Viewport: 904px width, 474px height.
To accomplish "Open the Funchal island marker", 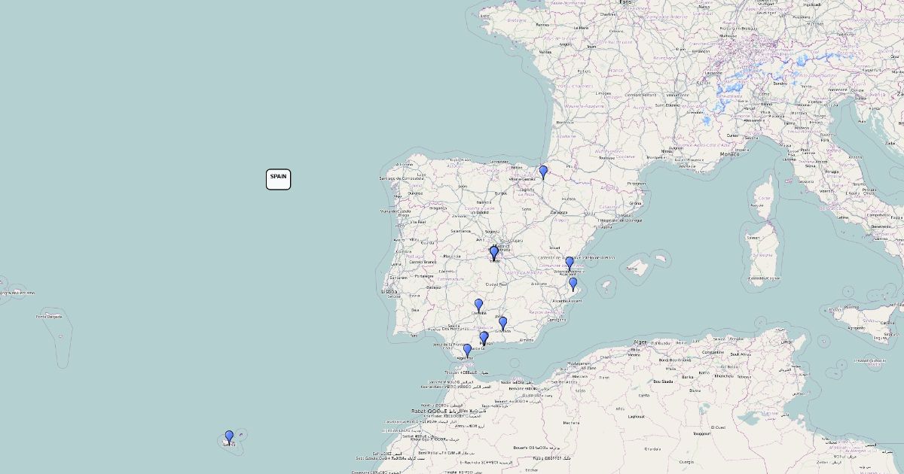I will (229, 437).
